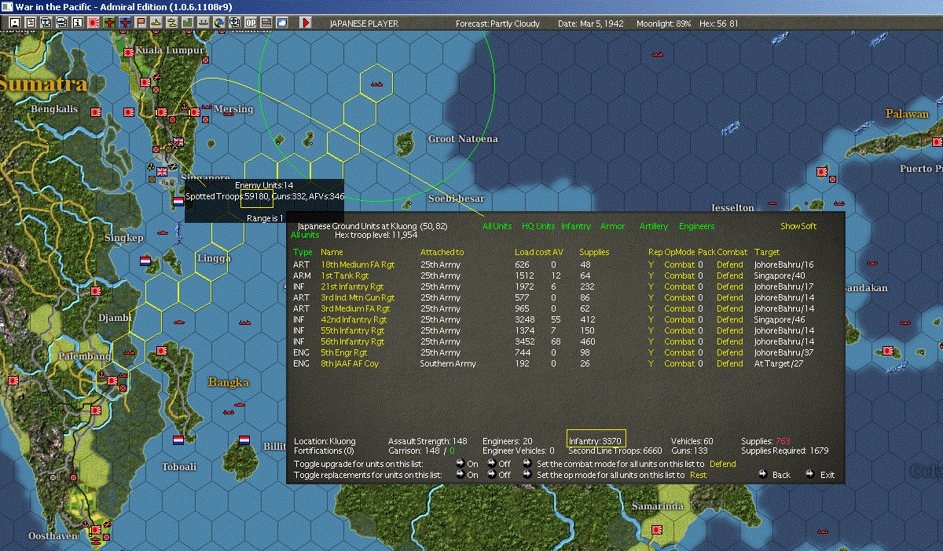Select the Dutch flag base near Billiton
943x551 pixels.
(244, 440)
